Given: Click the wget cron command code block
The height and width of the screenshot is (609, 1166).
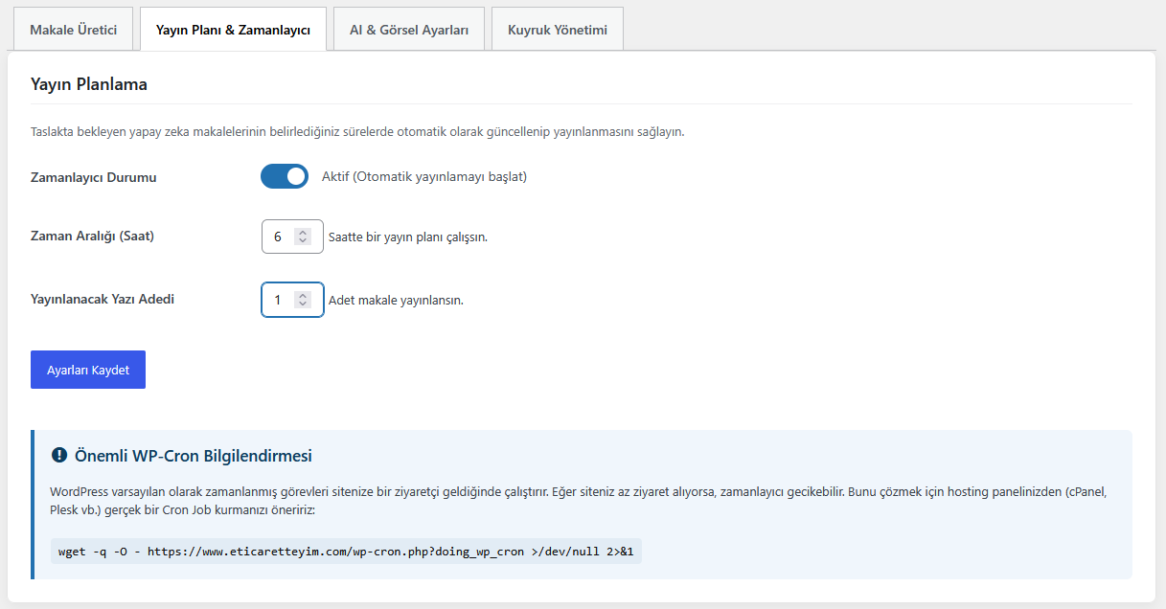Looking at the screenshot, I should (x=346, y=552).
